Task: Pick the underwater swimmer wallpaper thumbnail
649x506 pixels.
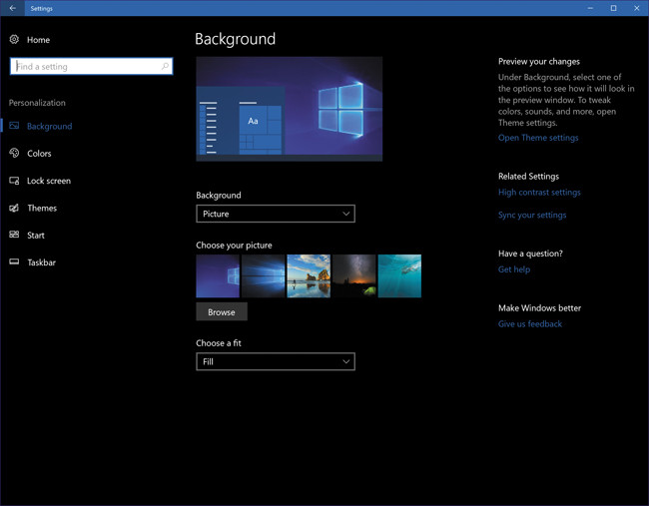Action: pos(399,276)
